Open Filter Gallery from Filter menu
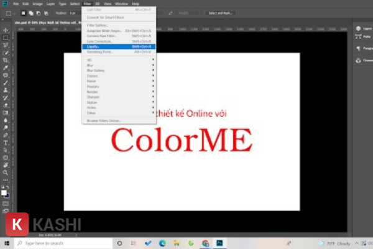This screenshot has height=249, width=373. [119, 26]
